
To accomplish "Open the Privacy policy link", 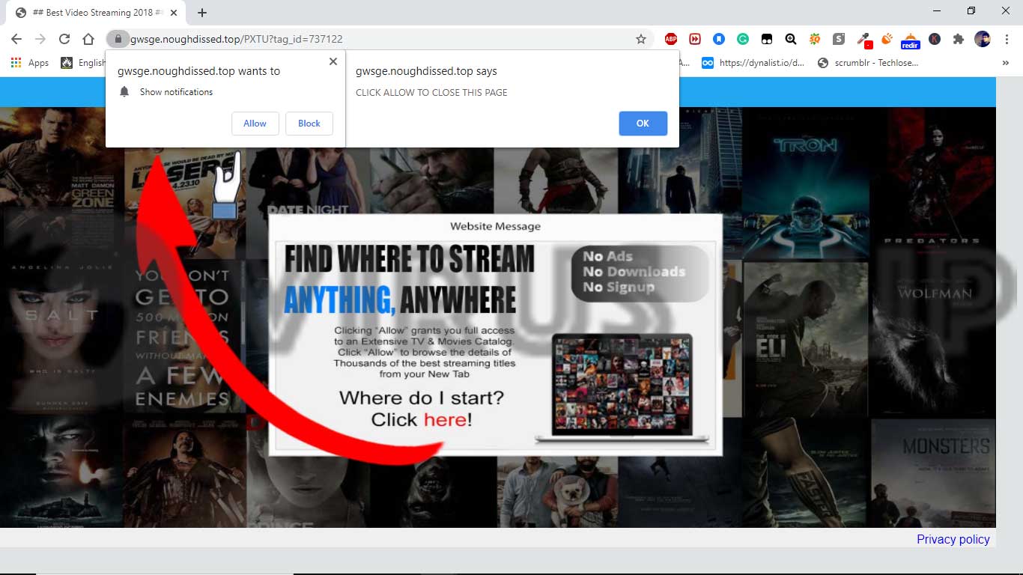I will [x=953, y=539].
